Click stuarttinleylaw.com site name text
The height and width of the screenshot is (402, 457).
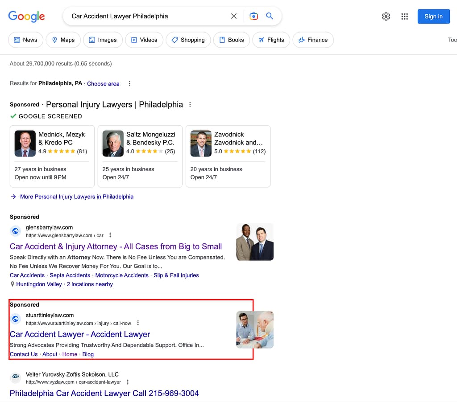(50, 315)
